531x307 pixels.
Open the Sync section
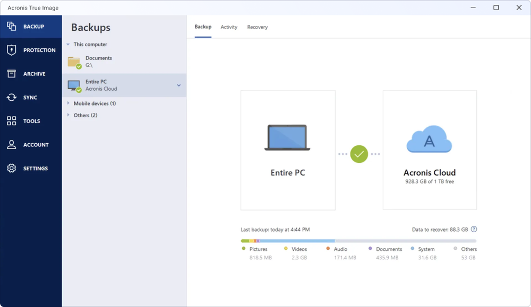(11, 97)
